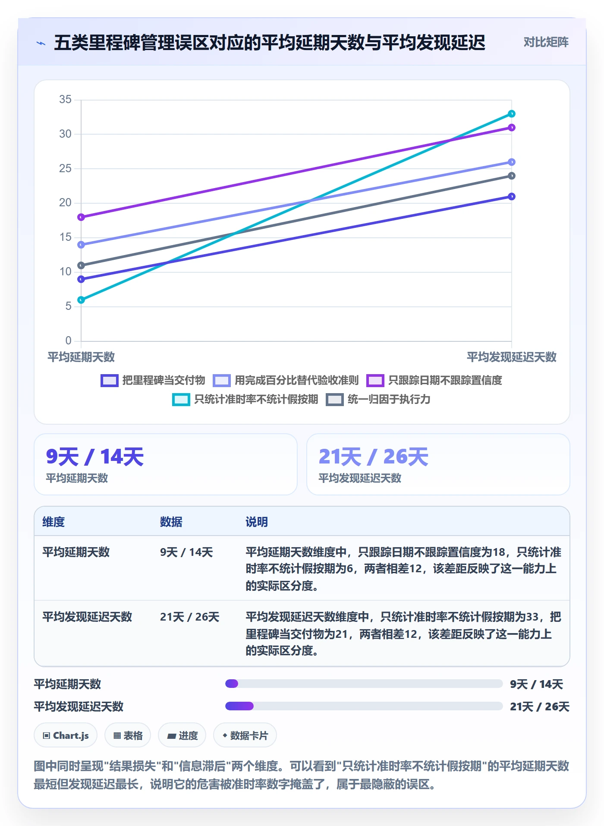Click the 21天 / 26天 stat card
This screenshot has width=604, height=826.
(438, 464)
